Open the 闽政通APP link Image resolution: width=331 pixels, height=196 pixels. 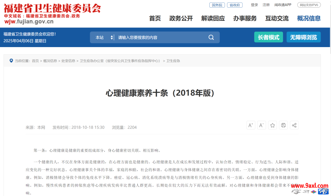[x=283, y=5]
